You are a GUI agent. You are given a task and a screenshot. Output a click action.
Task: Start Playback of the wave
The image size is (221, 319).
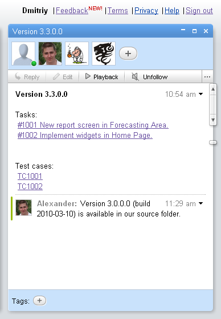(101, 77)
